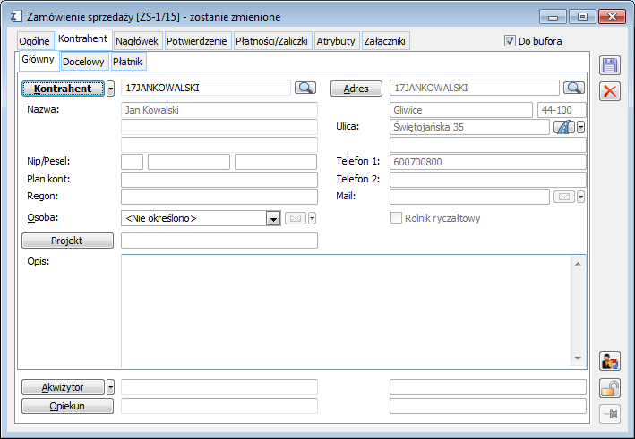Click the envelope icon next to Mail field
Image resolution: width=635 pixels, height=439 pixels.
(x=563, y=197)
